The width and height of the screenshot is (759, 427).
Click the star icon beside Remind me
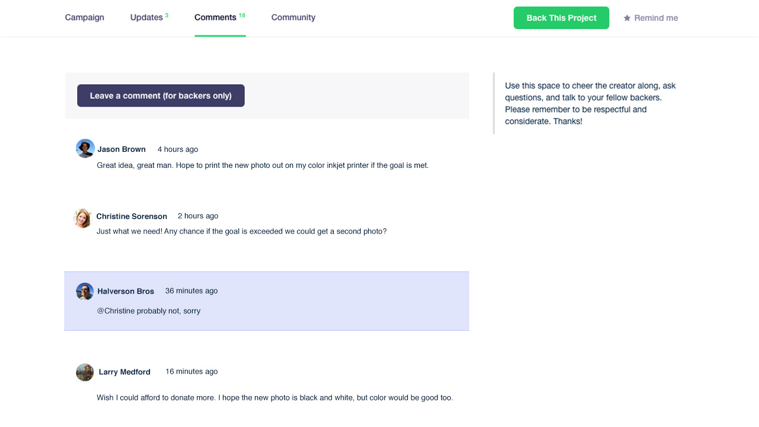627,18
